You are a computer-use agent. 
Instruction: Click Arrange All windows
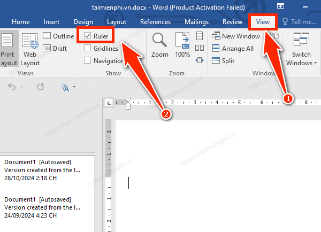(233, 48)
